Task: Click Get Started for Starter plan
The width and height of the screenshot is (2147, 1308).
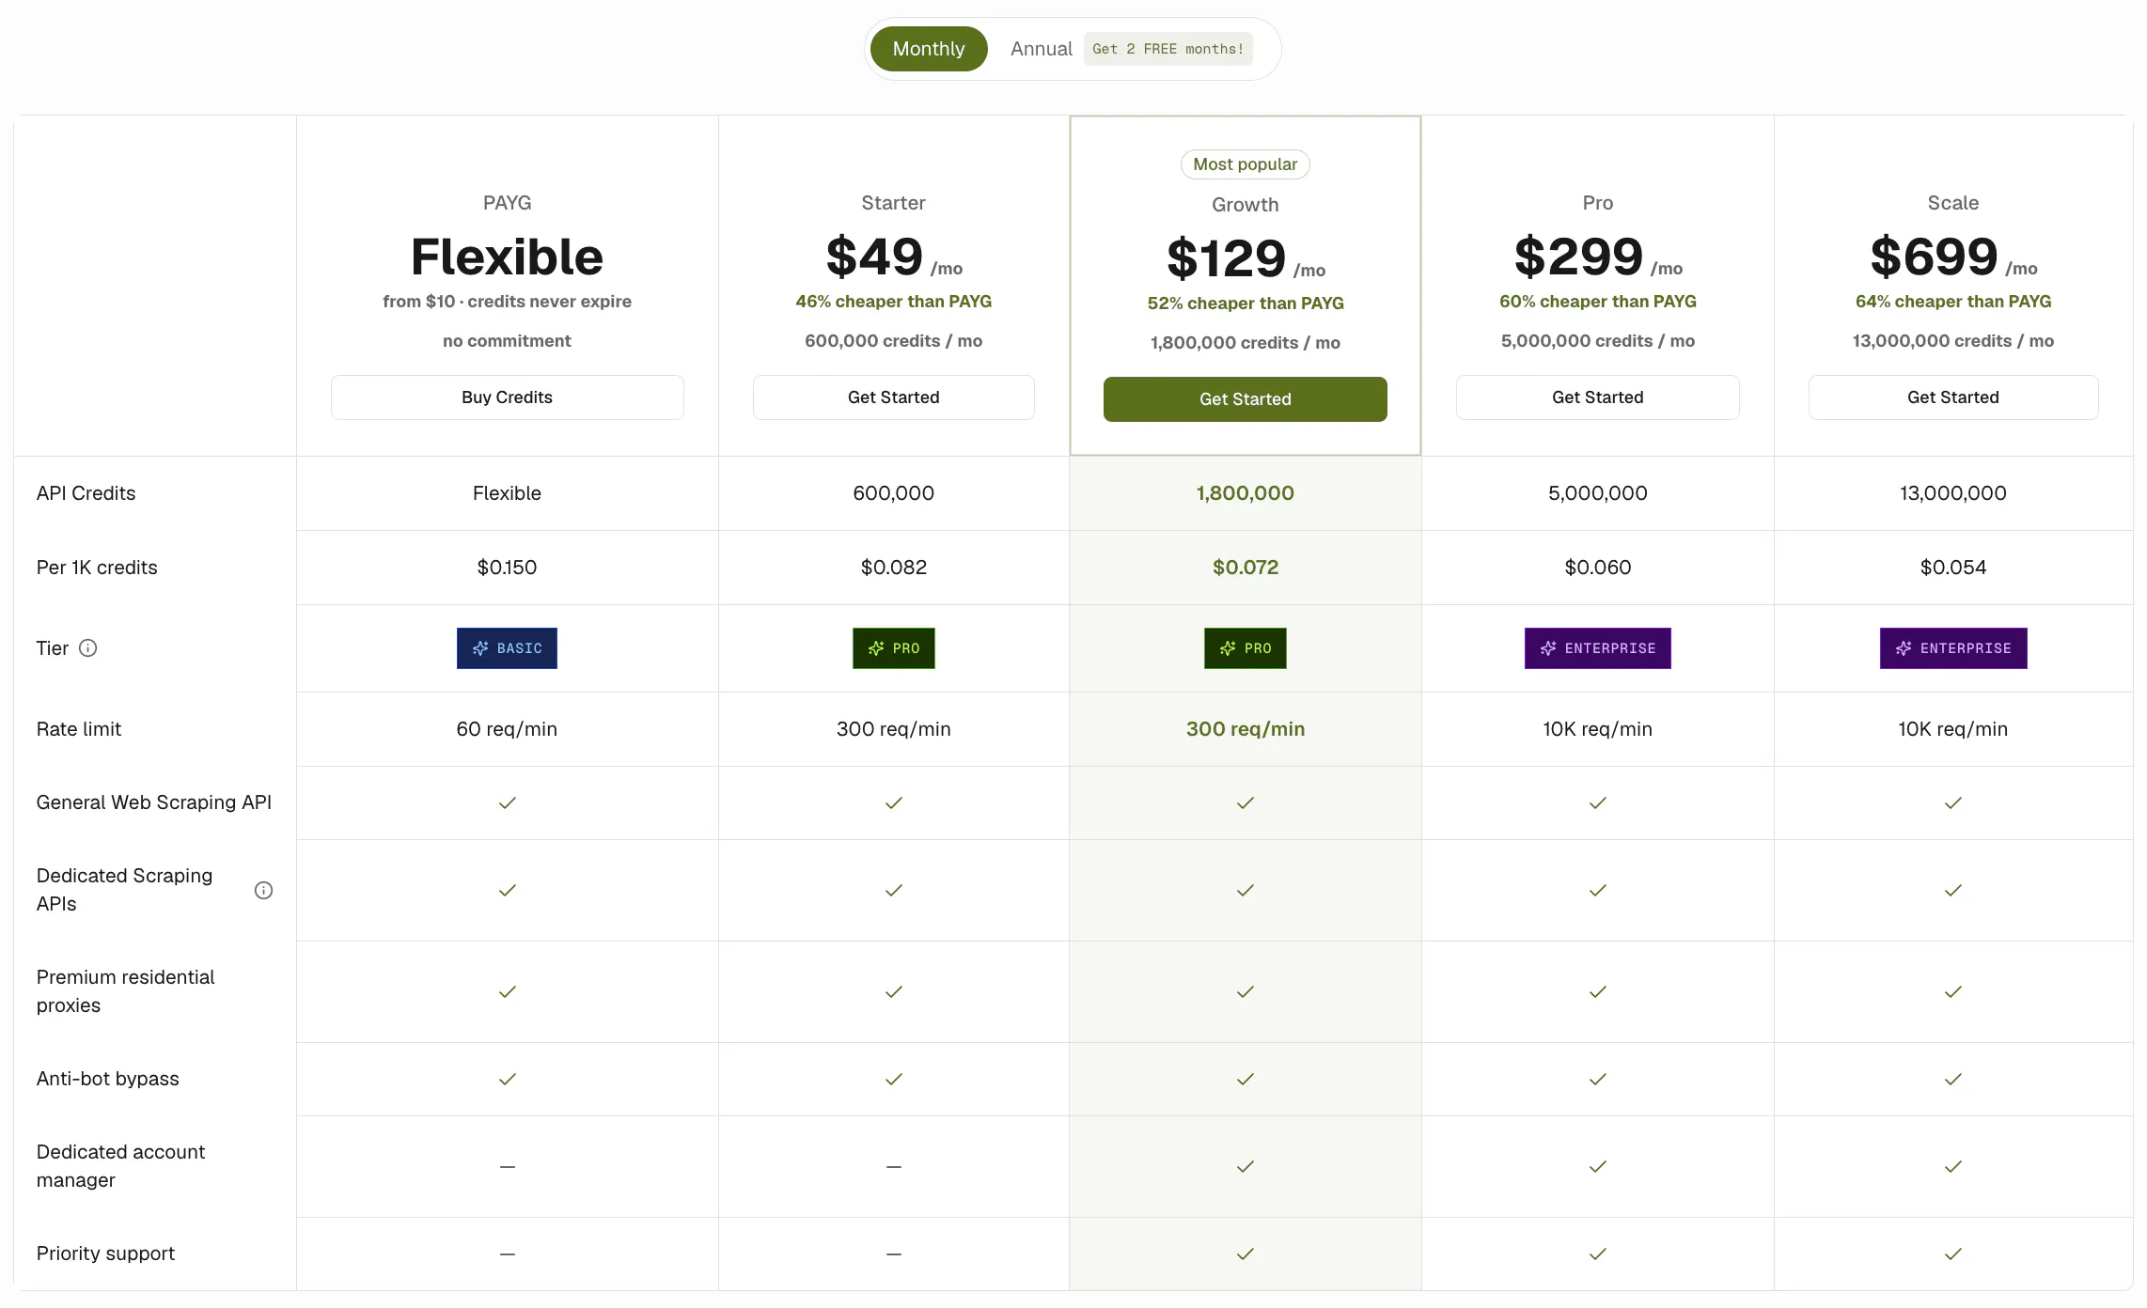Action: [x=893, y=397]
